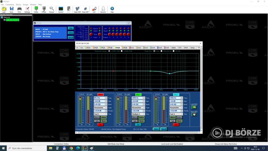Screen dimensions: 268x151
Task: Open the Security padlock icon
Action: tap(103, 9)
